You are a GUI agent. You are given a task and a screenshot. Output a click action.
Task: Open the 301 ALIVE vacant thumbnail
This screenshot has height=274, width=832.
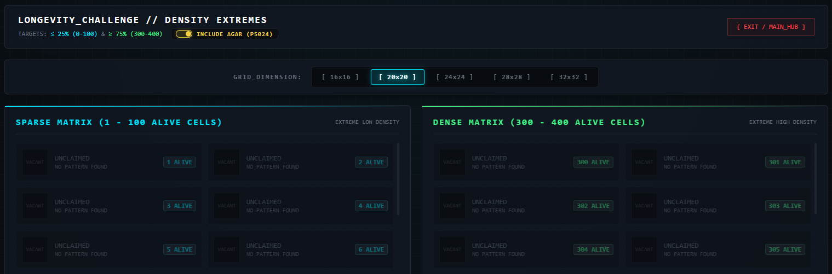(644, 162)
